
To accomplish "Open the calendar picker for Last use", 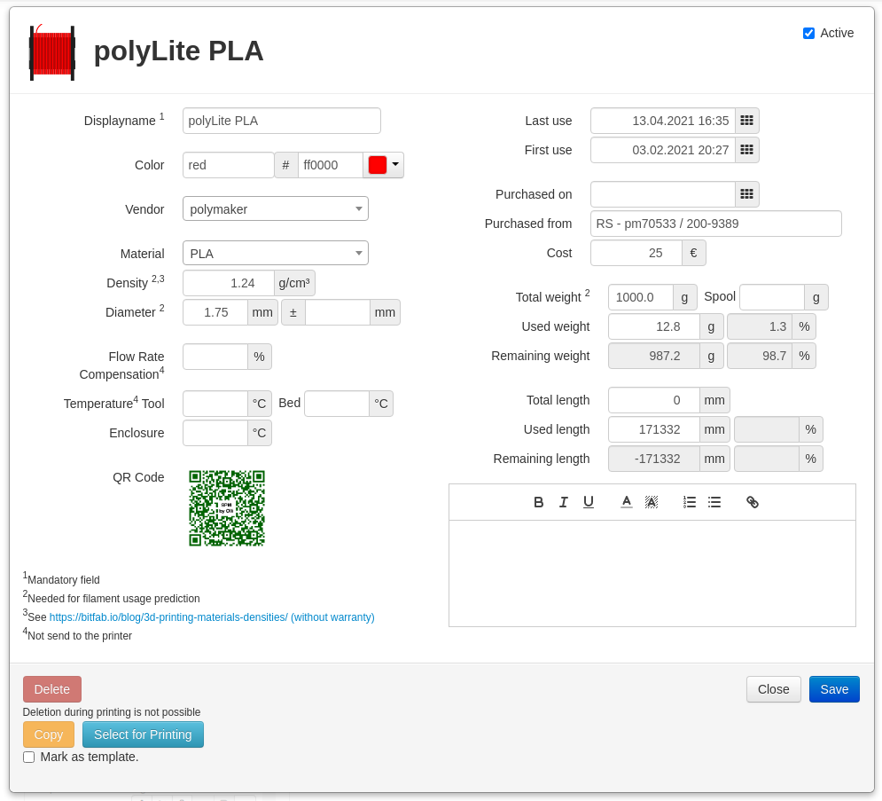I will [x=746, y=121].
